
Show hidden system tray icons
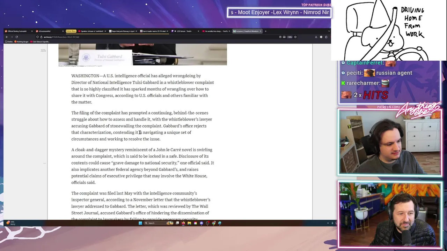pyautogui.click(x=328, y=223)
